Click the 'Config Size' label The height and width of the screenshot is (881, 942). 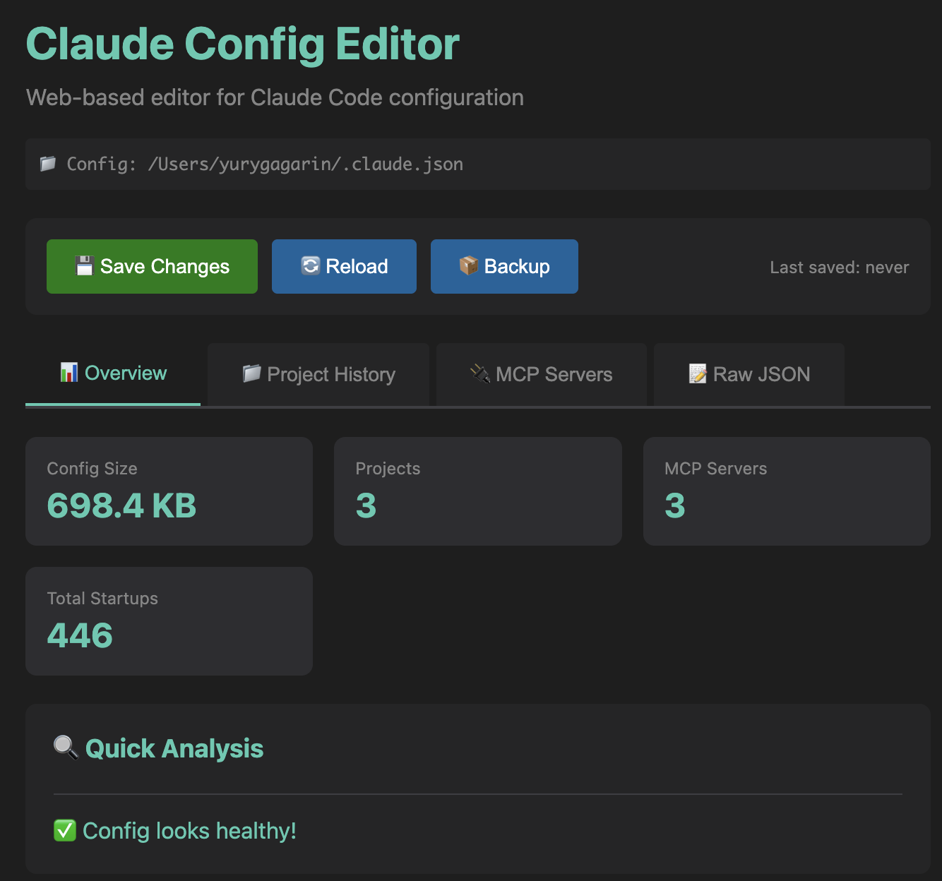coord(92,469)
